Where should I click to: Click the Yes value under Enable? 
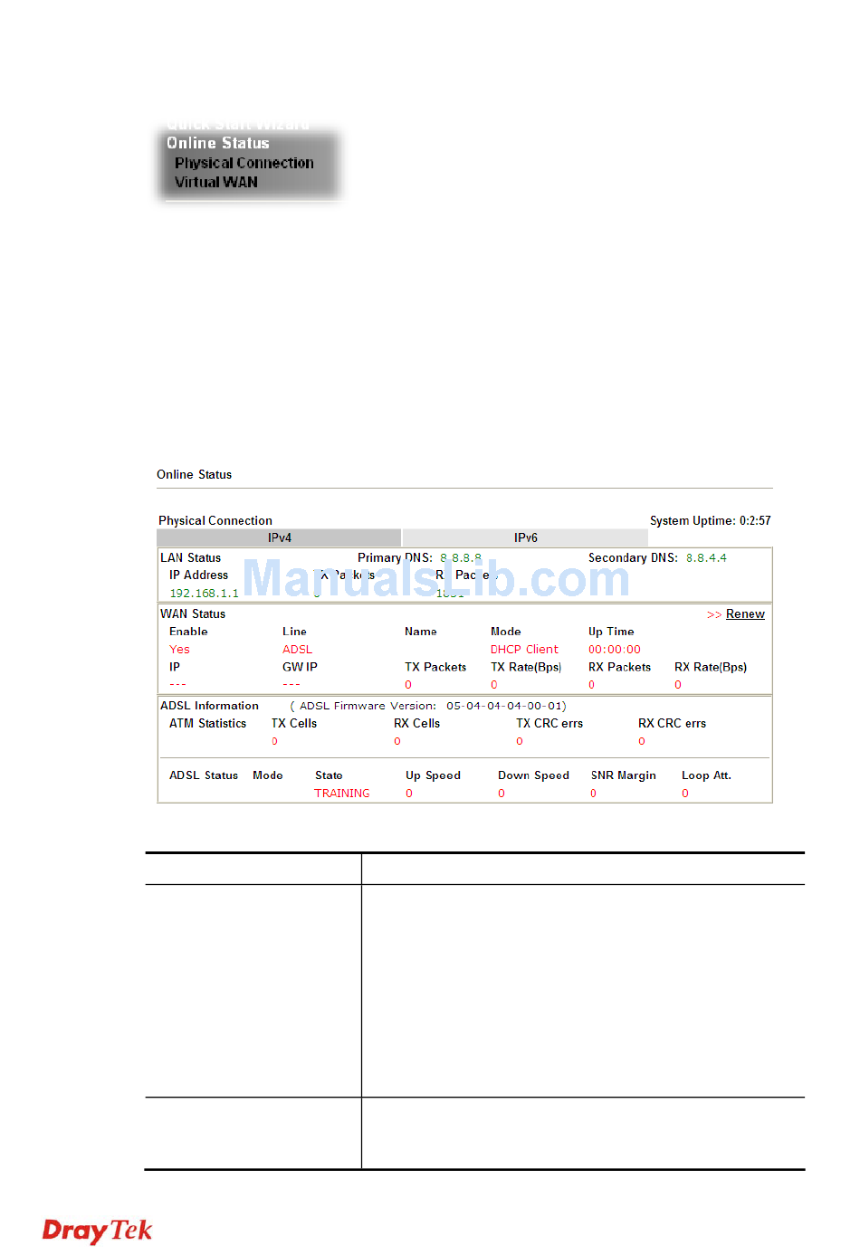point(179,650)
